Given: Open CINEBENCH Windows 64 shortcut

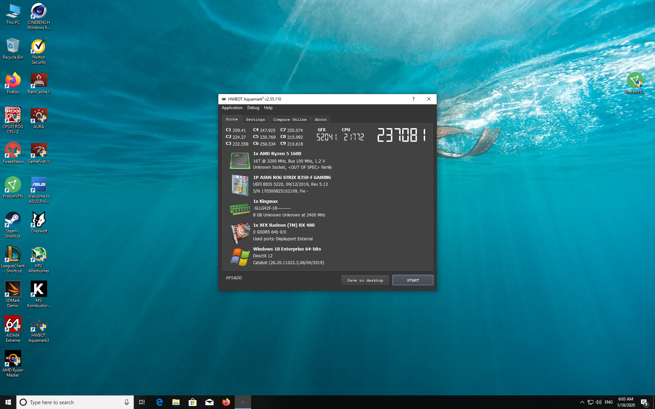Looking at the screenshot, I should (x=39, y=16).
